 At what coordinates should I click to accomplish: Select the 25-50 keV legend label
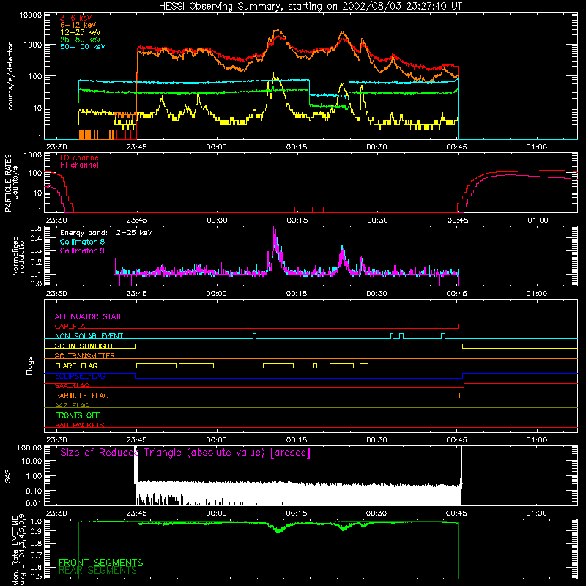81,40
